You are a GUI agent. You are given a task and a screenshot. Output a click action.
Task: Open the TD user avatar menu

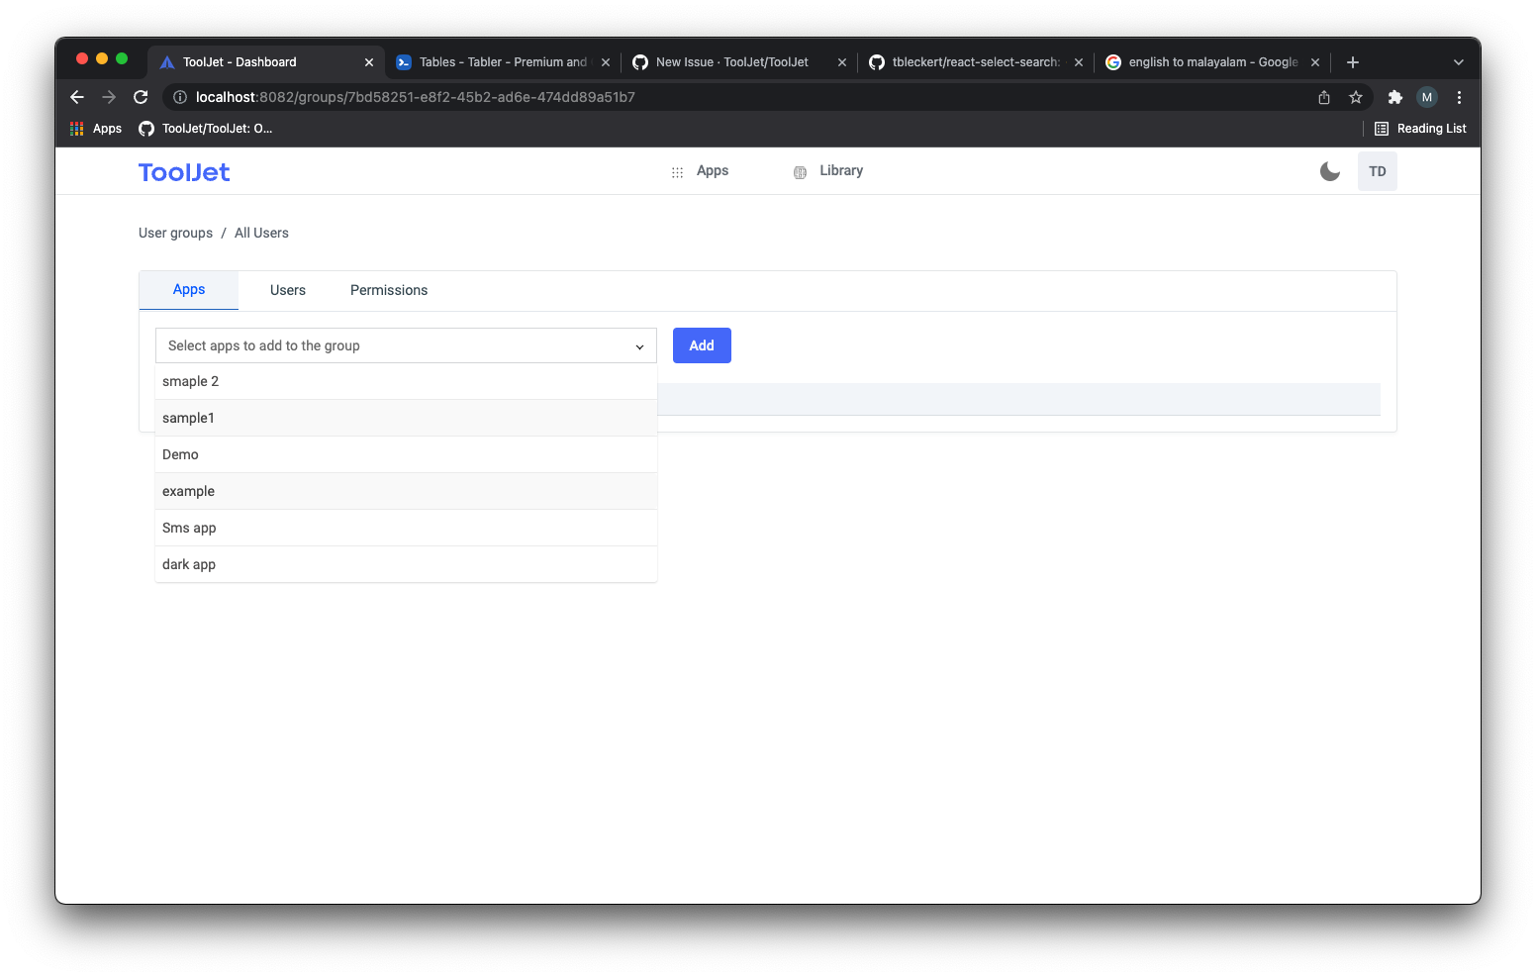tap(1377, 170)
